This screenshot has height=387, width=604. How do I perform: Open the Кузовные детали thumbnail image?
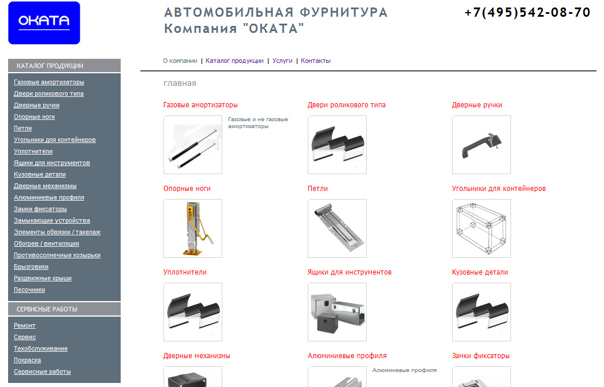click(482, 312)
